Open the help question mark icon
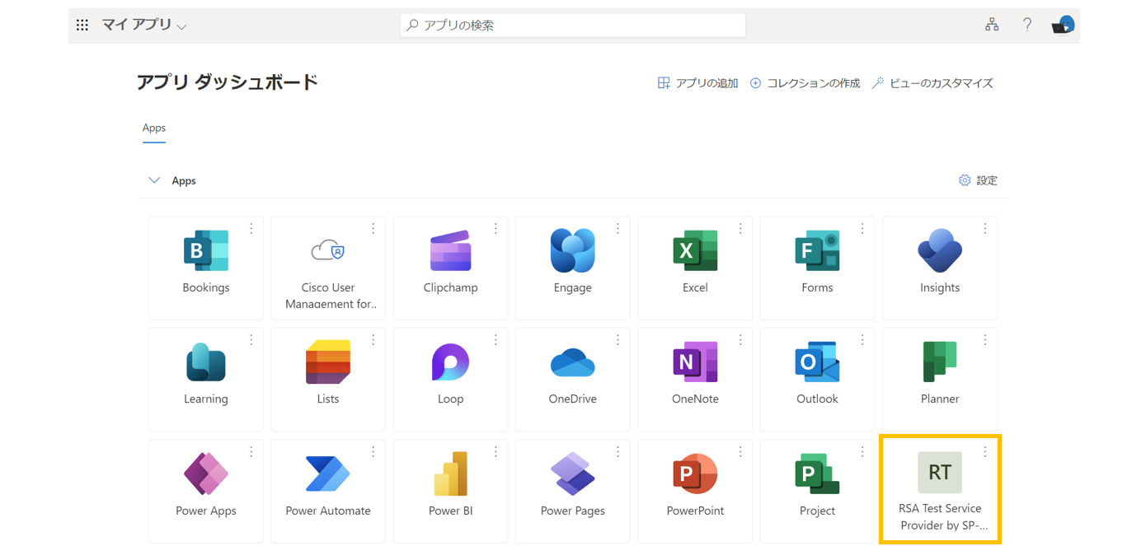The height and width of the screenshot is (546, 1146). pos(1027,25)
